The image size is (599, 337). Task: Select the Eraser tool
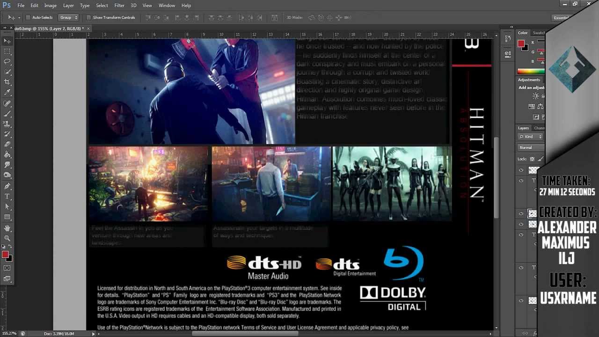tap(7, 145)
